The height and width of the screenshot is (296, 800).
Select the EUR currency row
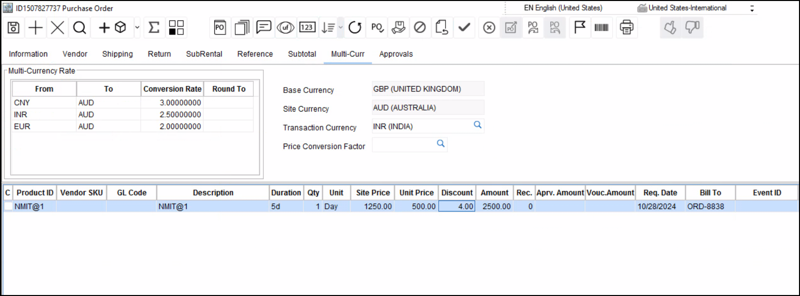(x=133, y=126)
